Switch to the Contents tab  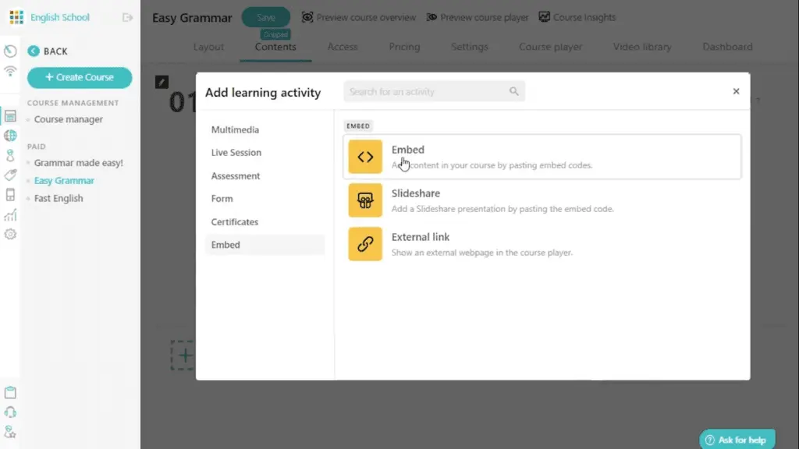click(275, 47)
